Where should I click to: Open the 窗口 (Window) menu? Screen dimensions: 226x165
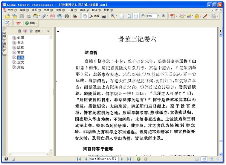(x=96, y=10)
